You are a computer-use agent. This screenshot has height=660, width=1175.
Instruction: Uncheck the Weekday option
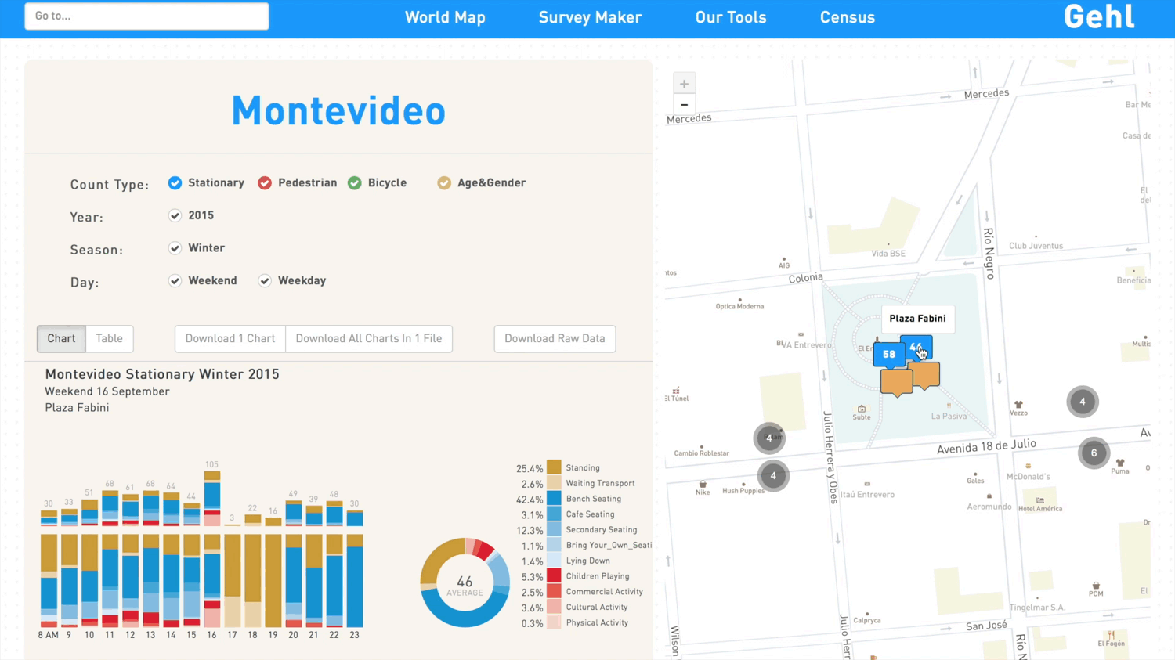(264, 280)
